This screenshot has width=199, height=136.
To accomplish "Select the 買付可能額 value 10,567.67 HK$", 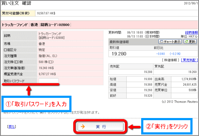I will 46,13.
